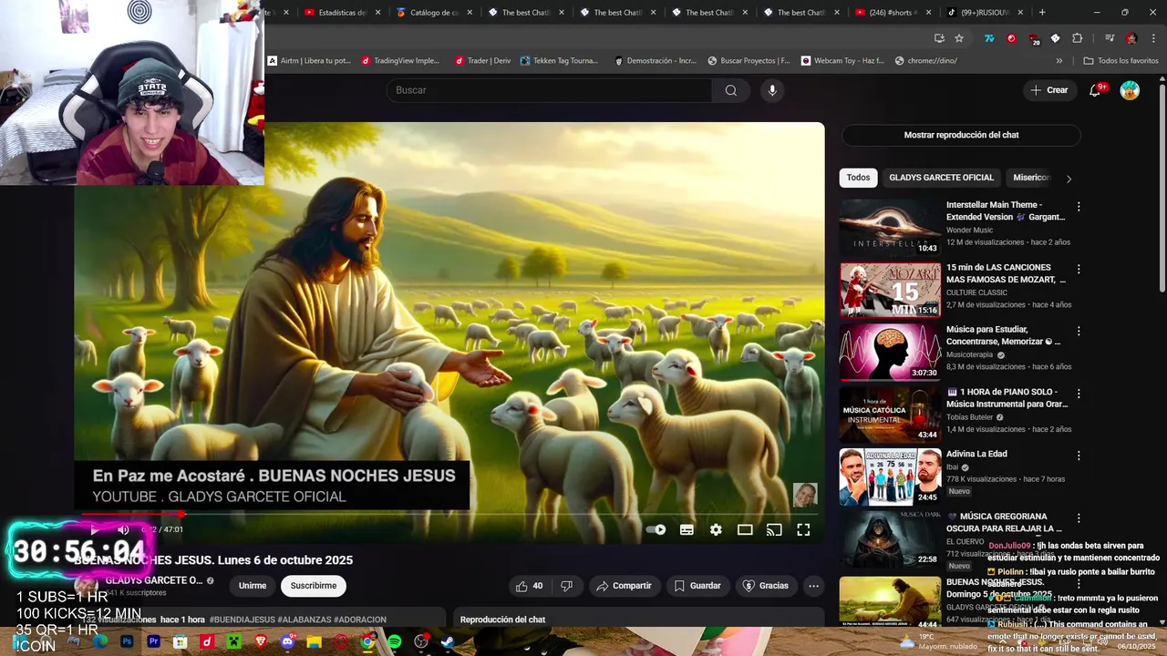Start voice search with microphone icon
This screenshot has height=656, width=1167.
click(x=772, y=90)
